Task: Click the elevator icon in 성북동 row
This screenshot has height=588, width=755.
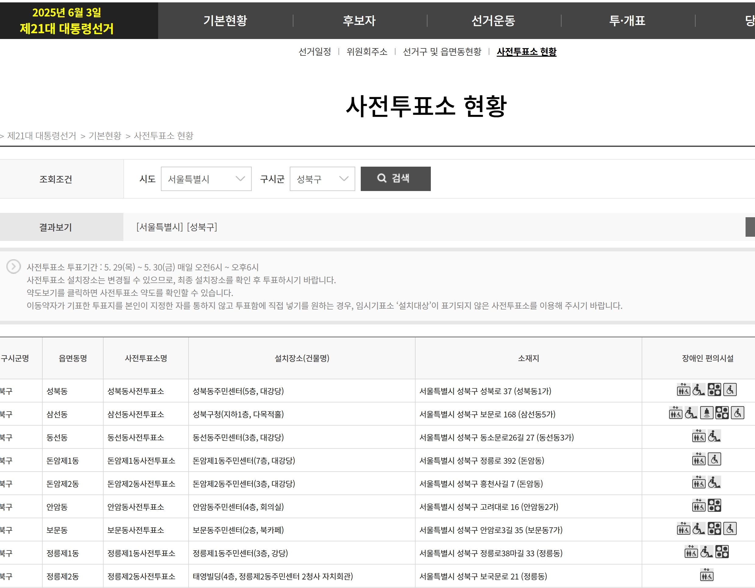Action: [683, 390]
